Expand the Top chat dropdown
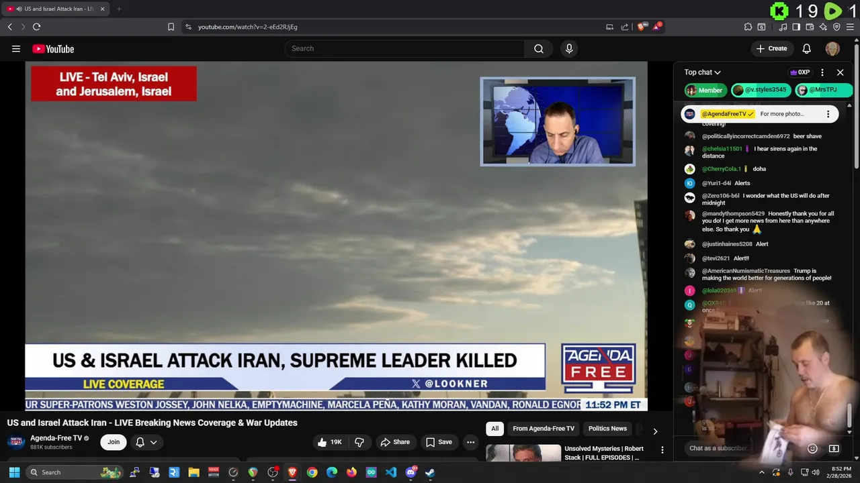Viewport: 860px width, 483px height. tap(702, 72)
